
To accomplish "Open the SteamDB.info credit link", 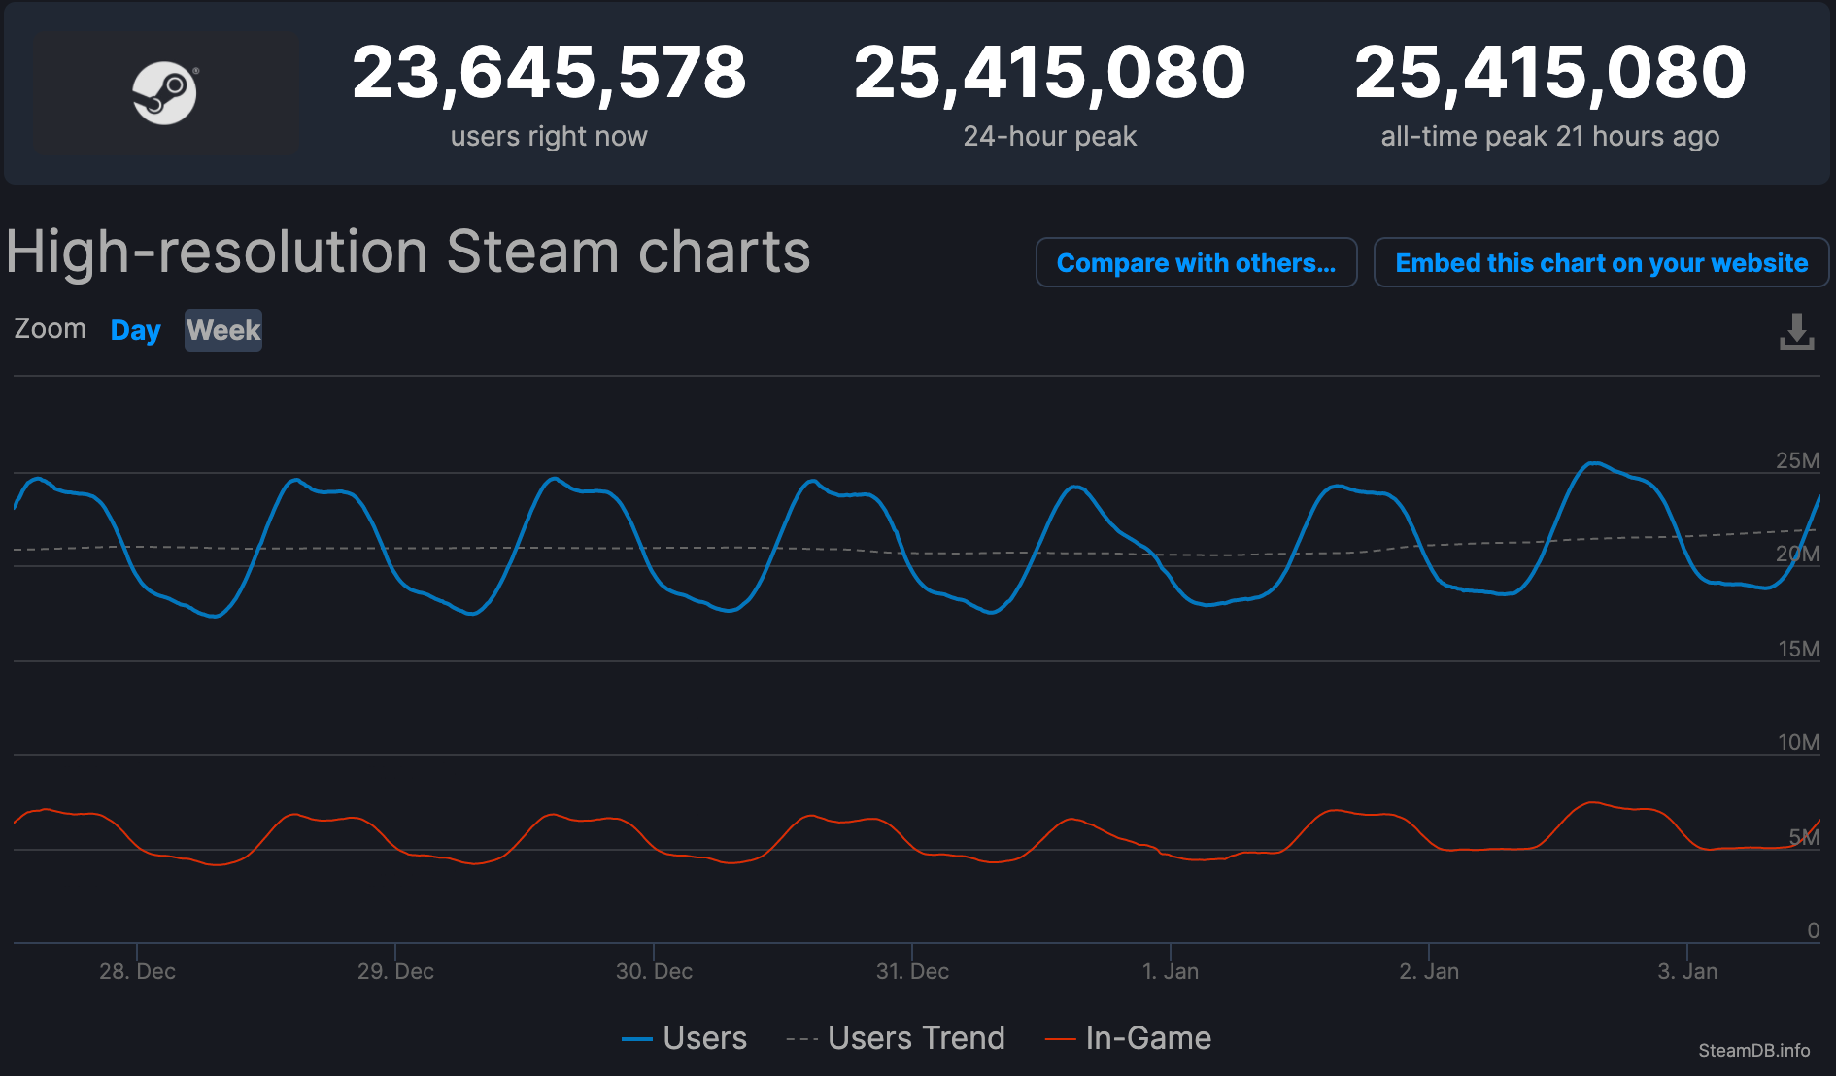I will [1753, 1050].
